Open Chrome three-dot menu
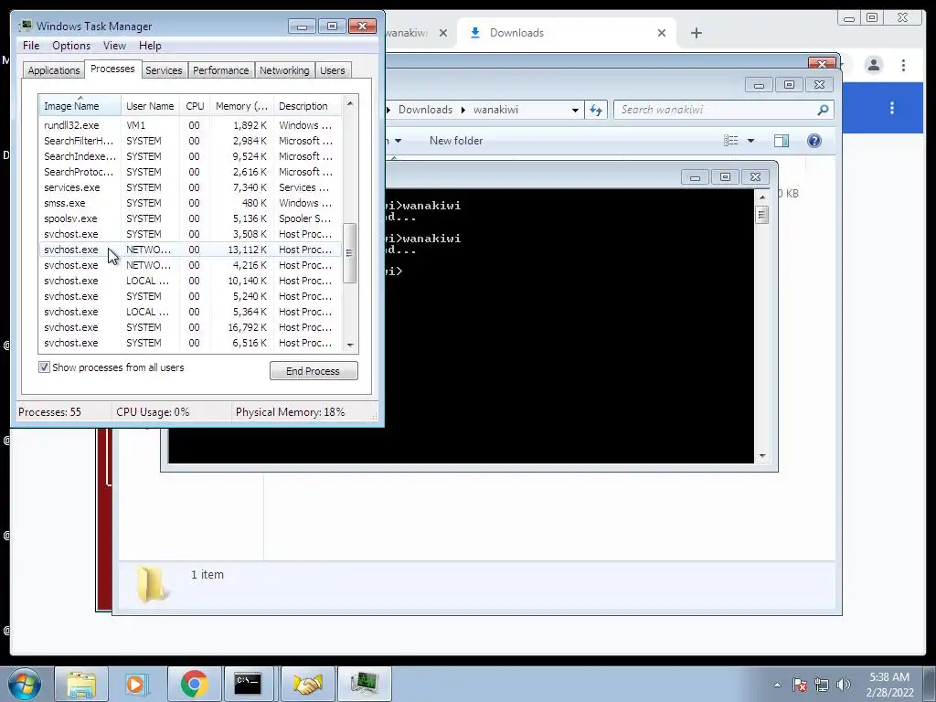The image size is (936, 702). coord(903,65)
